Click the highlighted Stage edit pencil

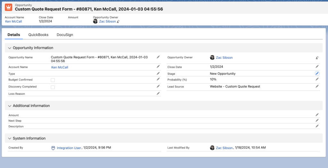(317, 73)
